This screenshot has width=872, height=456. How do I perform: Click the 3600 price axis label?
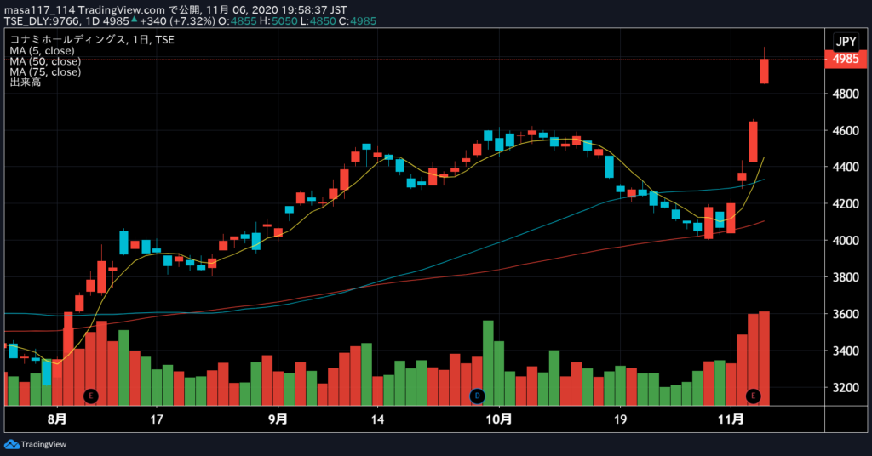tap(846, 314)
